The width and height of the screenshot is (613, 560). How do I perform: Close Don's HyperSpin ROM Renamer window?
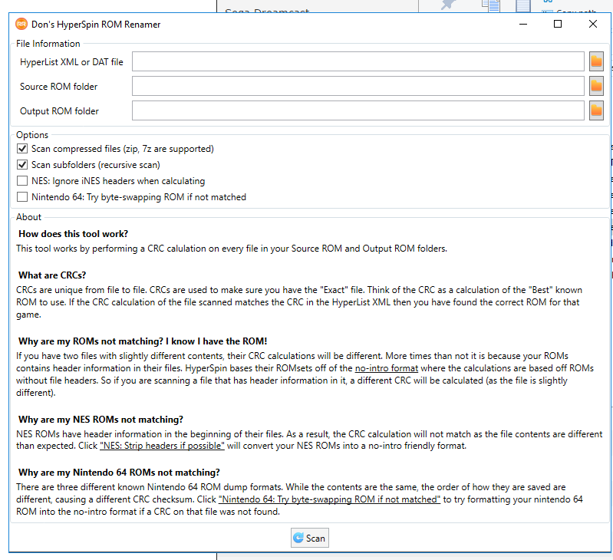click(593, 25)
